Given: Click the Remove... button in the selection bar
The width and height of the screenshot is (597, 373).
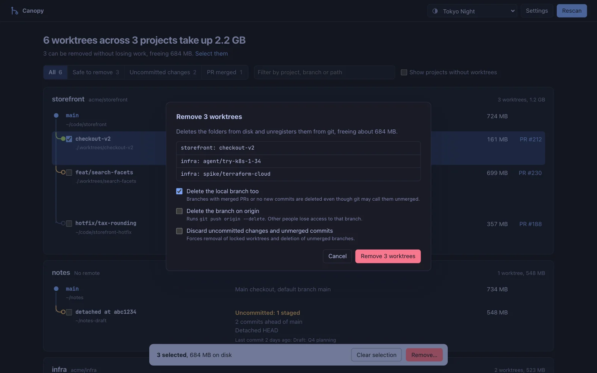Looking at the screenshot, I should (424, 355).
